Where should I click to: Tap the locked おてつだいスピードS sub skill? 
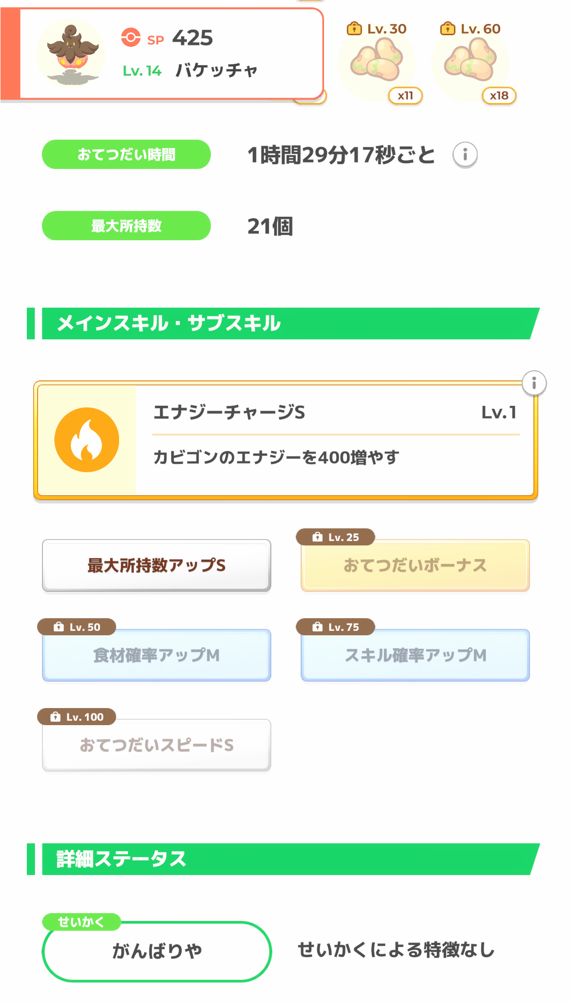point(156,746)
